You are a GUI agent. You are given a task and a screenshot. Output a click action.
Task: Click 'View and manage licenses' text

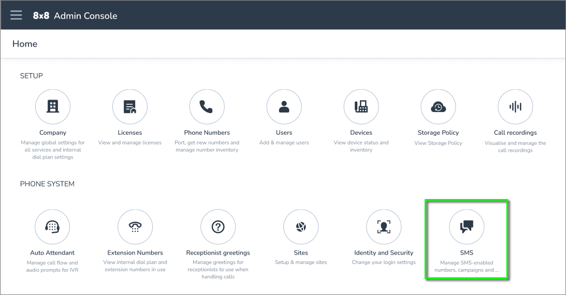point(130,143)
